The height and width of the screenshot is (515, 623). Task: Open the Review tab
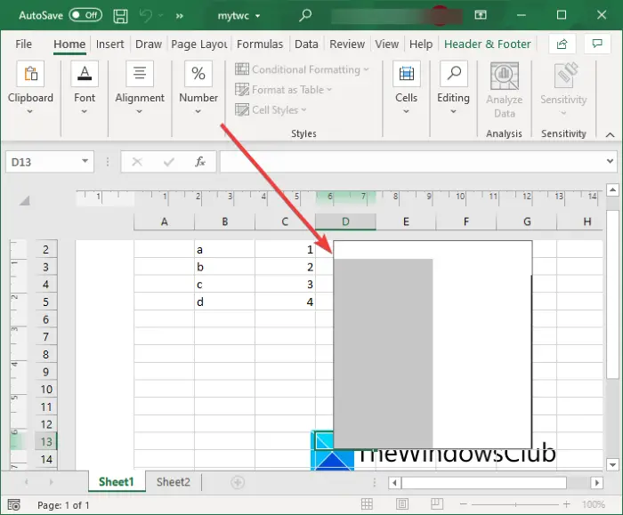click(347, 44)
